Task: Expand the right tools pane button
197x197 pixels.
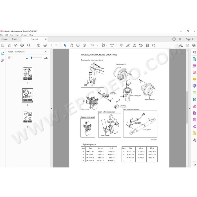Action: click(195, 165)
